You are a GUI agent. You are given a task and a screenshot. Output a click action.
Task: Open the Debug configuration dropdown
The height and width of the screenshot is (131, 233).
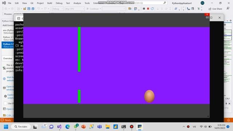pyautogui.click(x=58, y=9)
